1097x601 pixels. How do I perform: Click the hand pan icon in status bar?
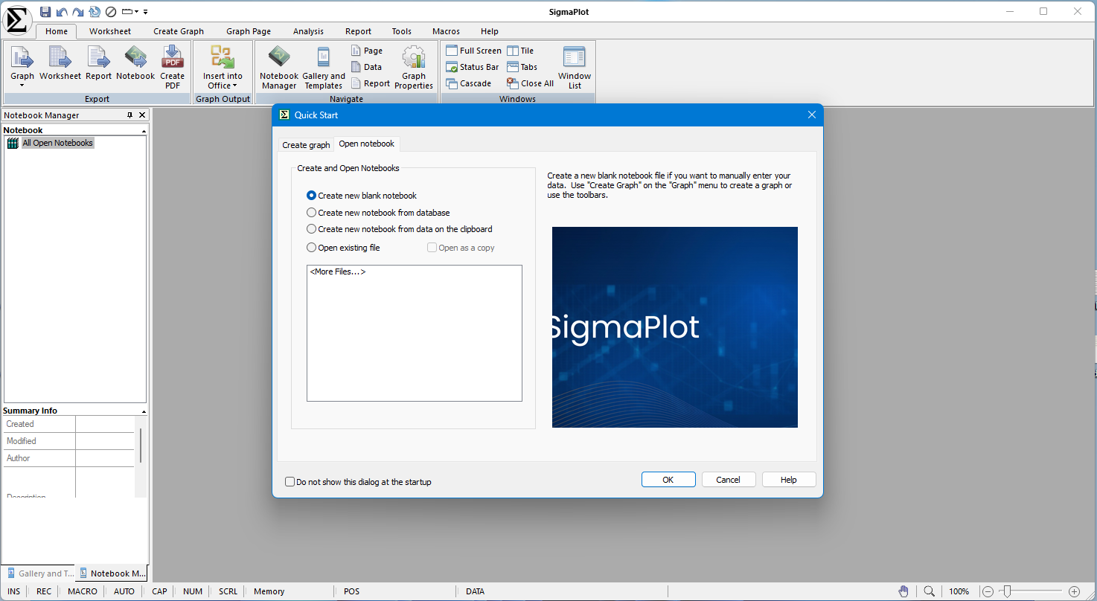click(x=903, y=591)
